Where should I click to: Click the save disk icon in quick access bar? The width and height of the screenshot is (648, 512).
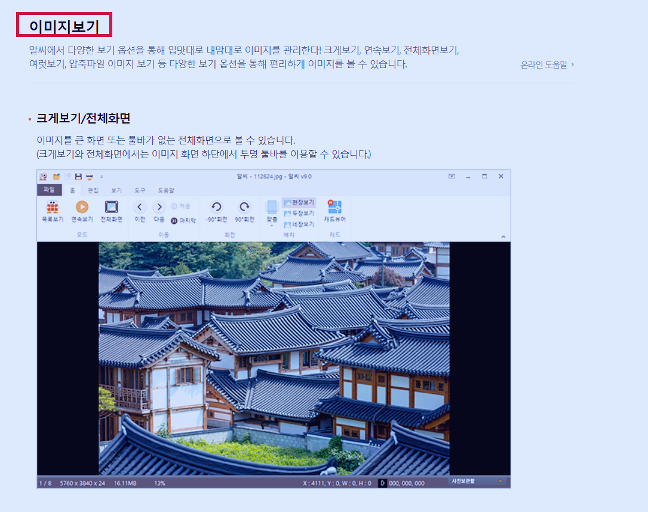tap(78, 177)
